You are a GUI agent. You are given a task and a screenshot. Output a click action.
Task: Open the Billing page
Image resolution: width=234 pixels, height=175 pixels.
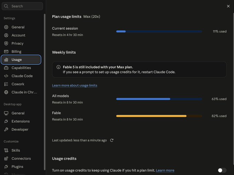[21, 52]
